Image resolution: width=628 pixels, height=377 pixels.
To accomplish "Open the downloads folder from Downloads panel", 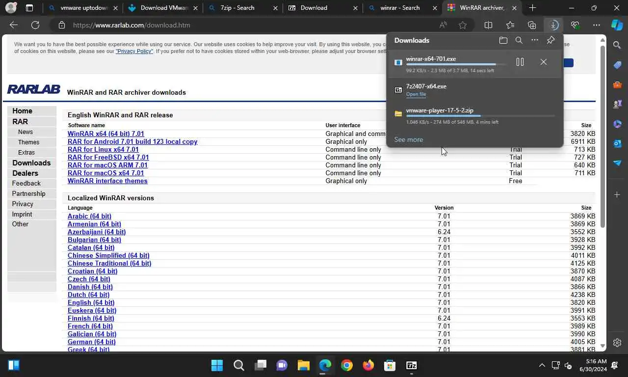I will point(503,40).
